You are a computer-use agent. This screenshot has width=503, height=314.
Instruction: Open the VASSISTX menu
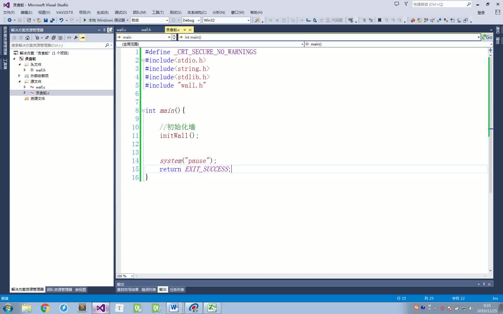pyautogui.click(x=65, y=12)
